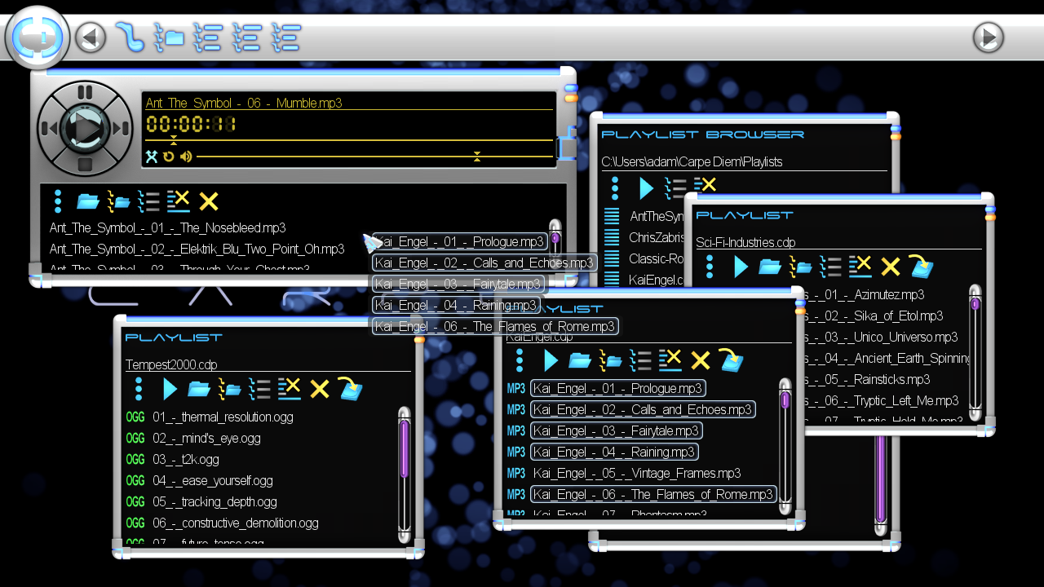This screenshot has width=1044, height=587.
Task: Click the second playlist list icon in top bar
Action: [x=247, y=37]
